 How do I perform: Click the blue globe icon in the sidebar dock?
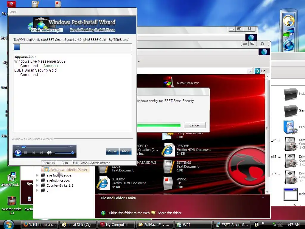point(289,46)
